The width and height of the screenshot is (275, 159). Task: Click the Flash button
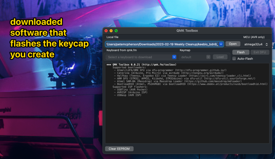point(241,52)
